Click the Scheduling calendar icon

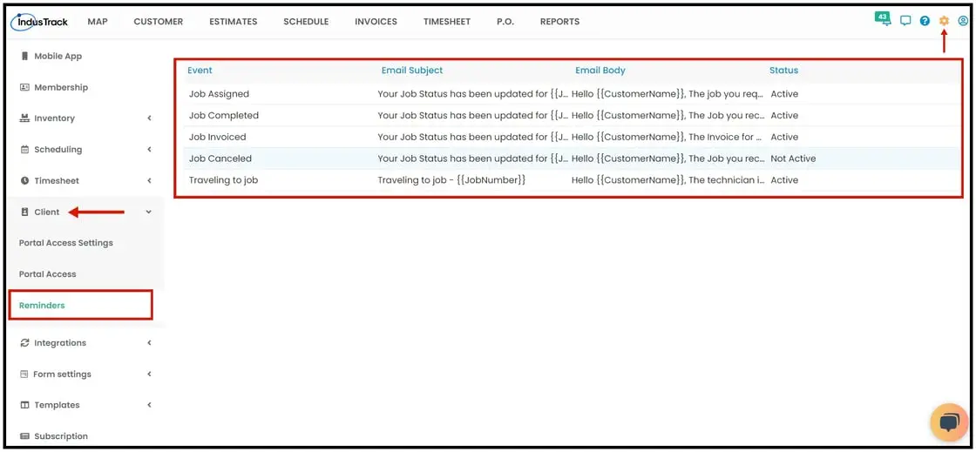tap(25, 149)
